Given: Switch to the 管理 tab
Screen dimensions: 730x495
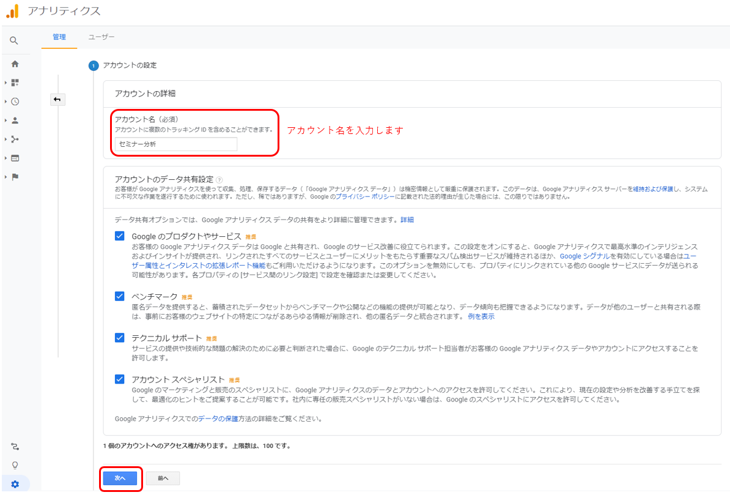Looking at the screenshot, I should pyautogui.click(x=59, y=37).
